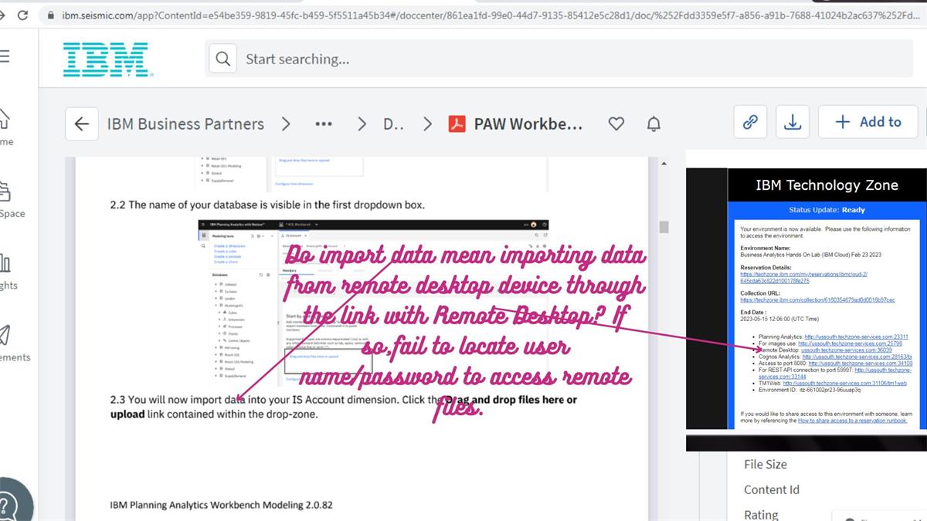Click the IBM logo at the top
The height and width of the screenshot is (521, 927).
coord(106,58)
